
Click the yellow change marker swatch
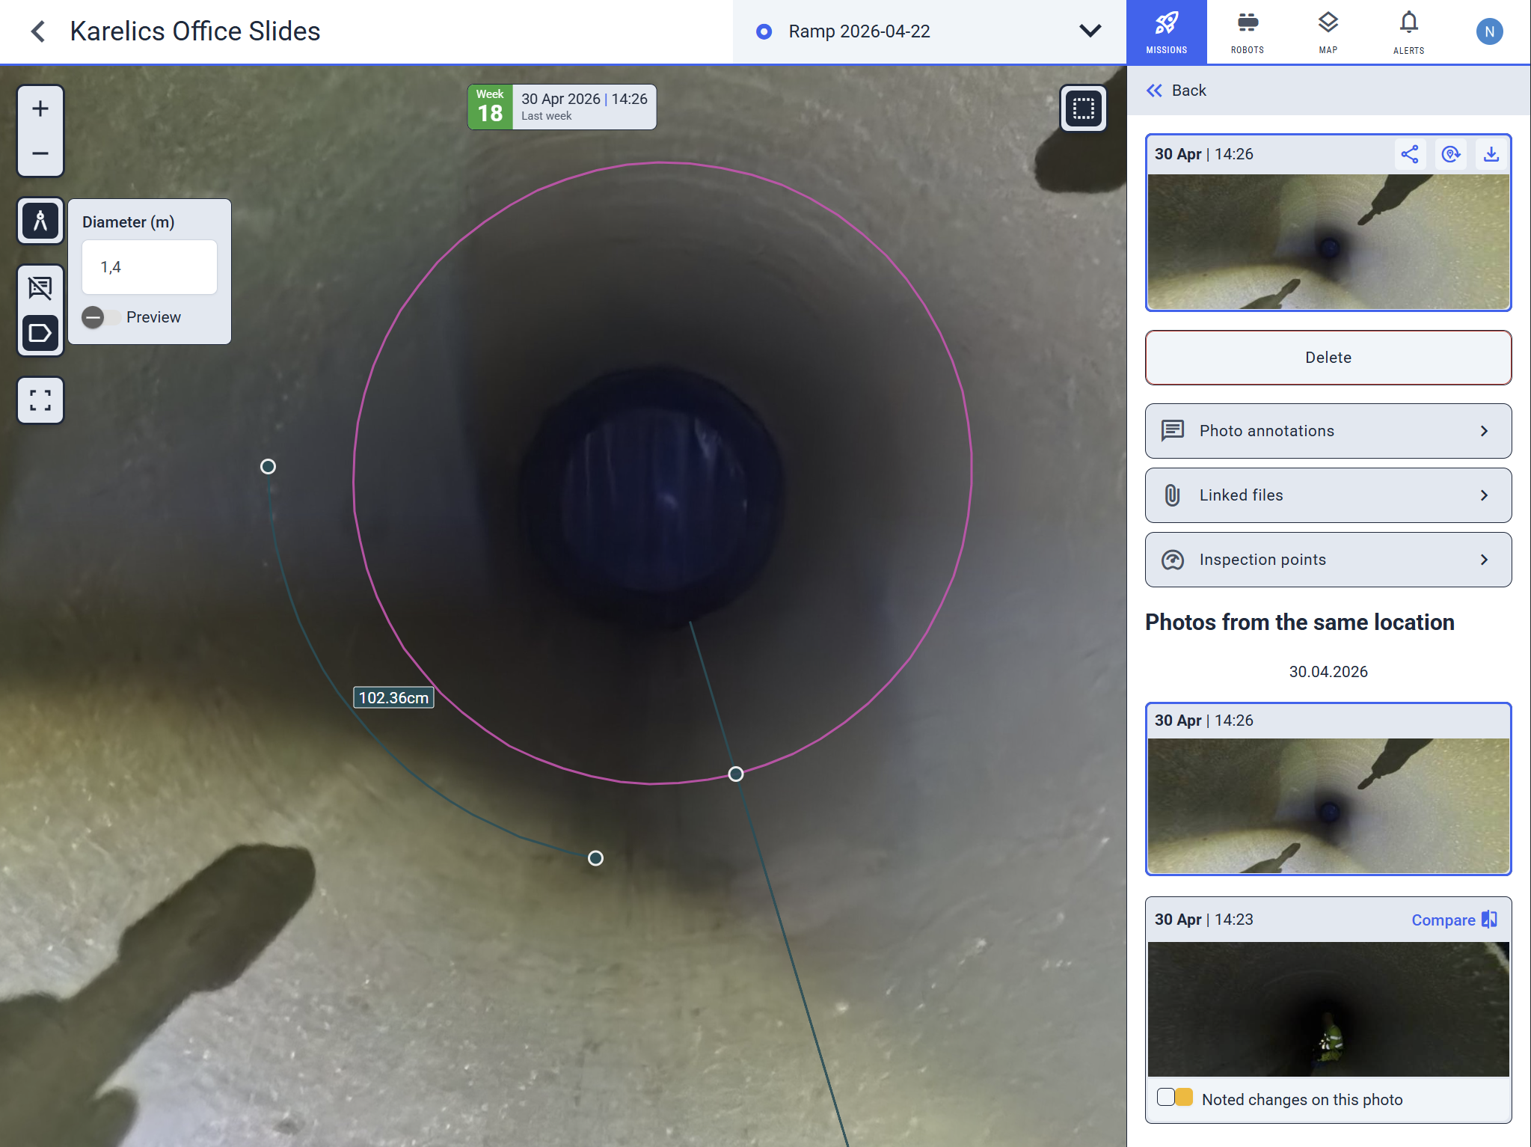tap(1184, 1098)
